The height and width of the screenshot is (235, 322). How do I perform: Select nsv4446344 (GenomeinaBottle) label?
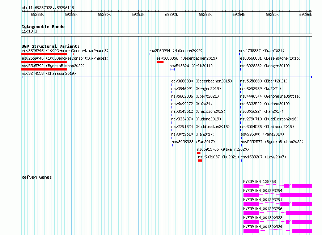click(270, 96)
